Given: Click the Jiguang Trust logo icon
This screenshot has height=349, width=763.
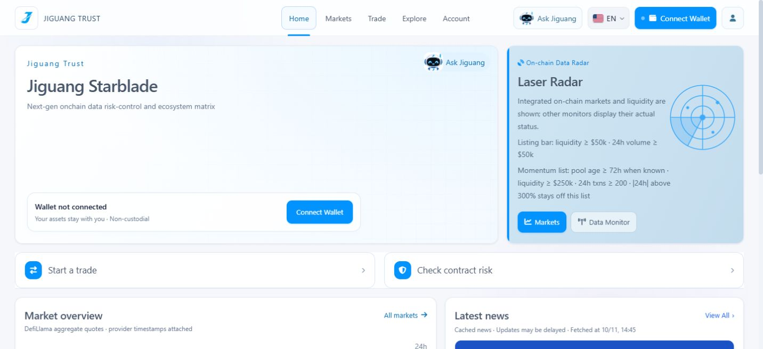Looking at the screenshot, I should click(x=27, y=18).
